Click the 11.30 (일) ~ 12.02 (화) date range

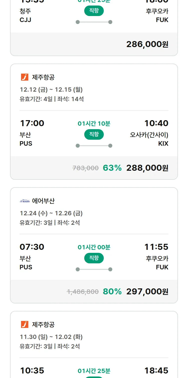51,337
